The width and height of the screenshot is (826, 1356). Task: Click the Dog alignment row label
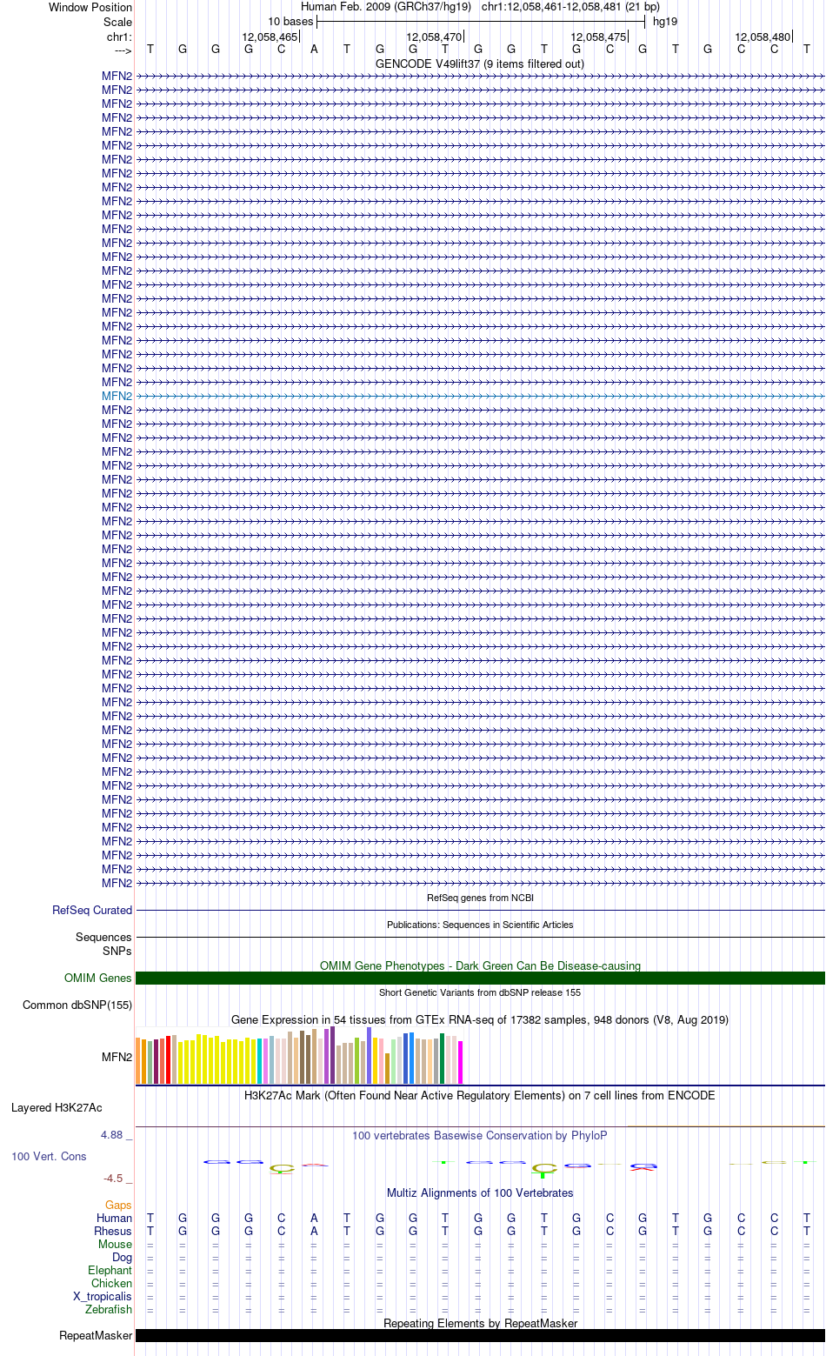(x=123, y=1257)
